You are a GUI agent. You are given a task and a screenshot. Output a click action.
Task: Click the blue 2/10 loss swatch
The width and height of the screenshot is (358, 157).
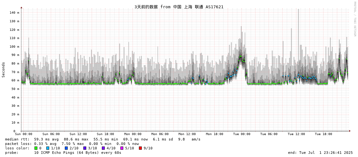pyautogui.click(x=66, y=148)
